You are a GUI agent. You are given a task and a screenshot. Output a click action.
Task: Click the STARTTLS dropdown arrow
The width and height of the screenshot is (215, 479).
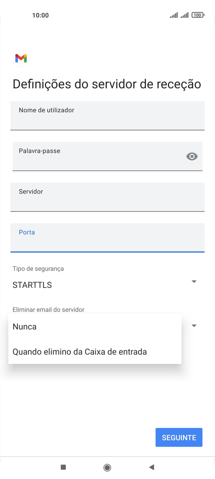click(x=194, y=282)
